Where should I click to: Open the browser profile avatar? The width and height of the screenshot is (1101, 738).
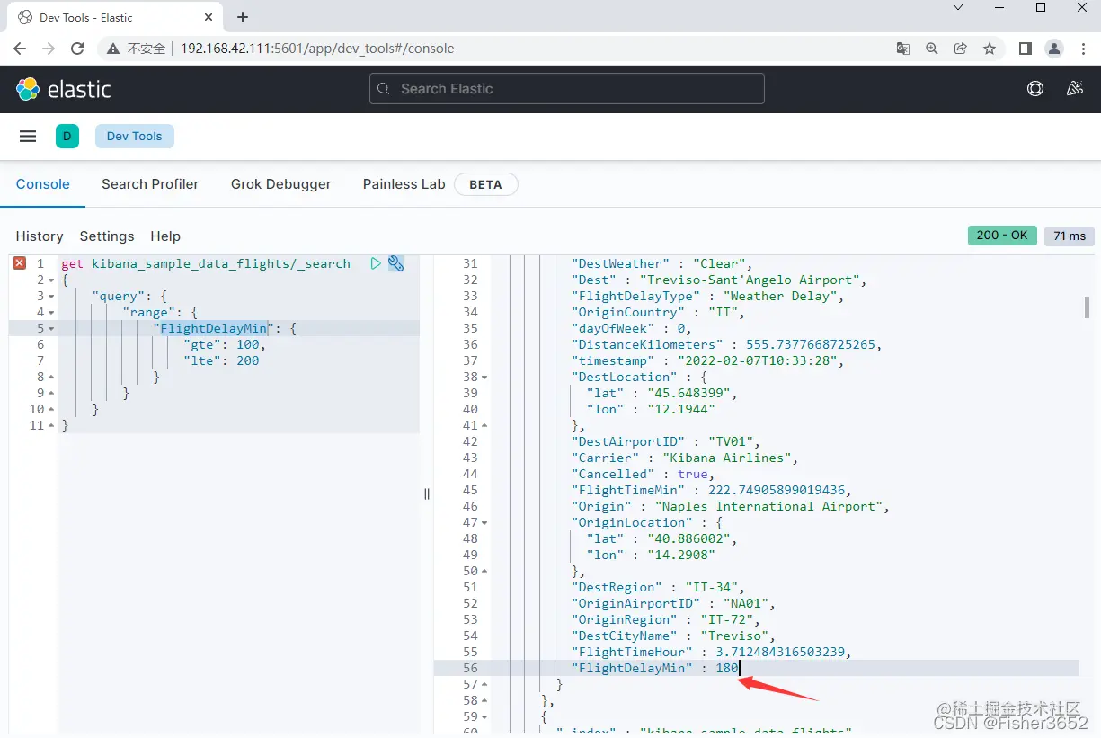[x=1055, y=49]
